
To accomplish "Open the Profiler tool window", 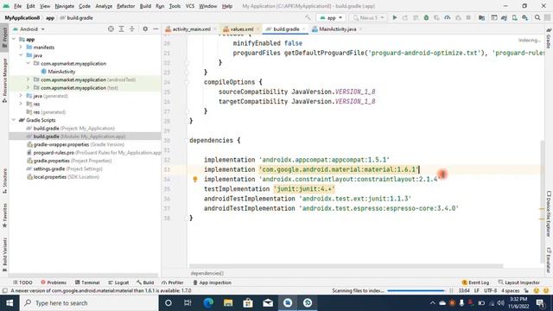I will click(172, 282).
